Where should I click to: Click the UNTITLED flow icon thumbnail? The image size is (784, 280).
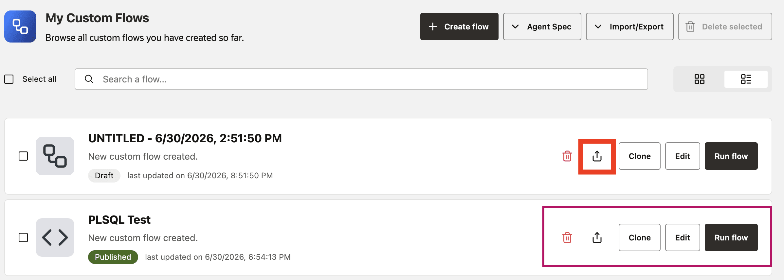point(55,156)
